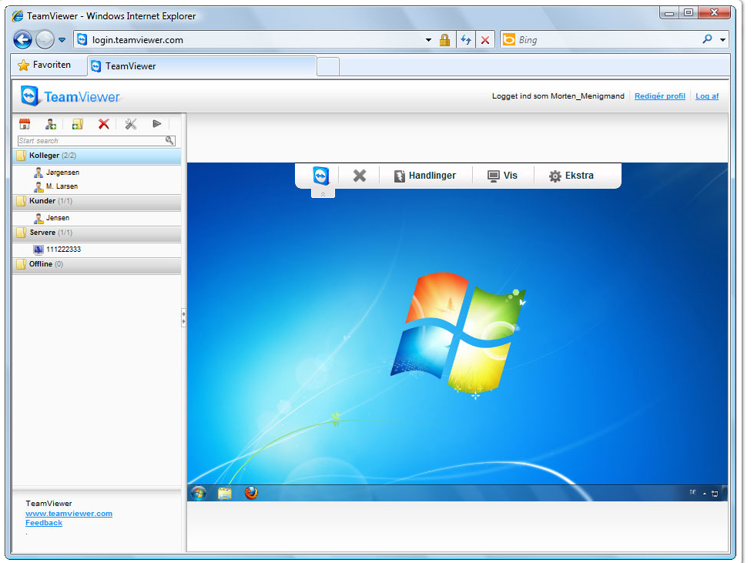Collapse the session toolbar with the chevron

pyautogui.click(x=323, y=194)
